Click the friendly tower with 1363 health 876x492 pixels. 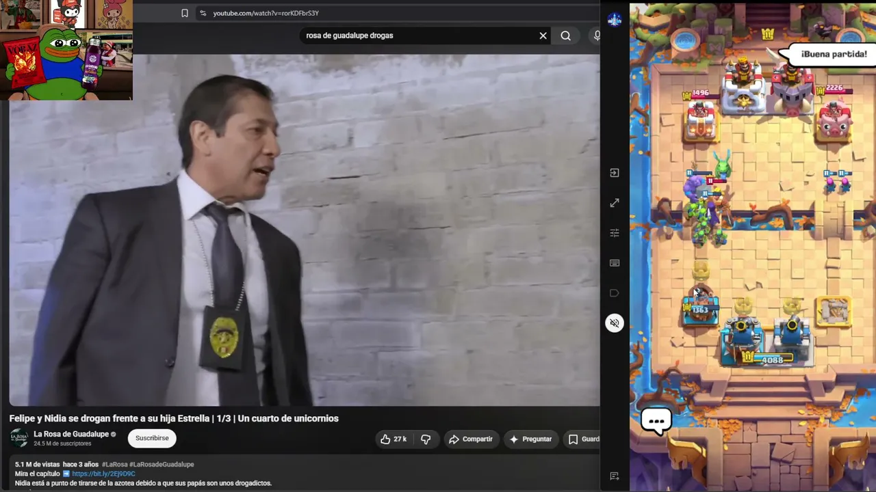point(700,310)
